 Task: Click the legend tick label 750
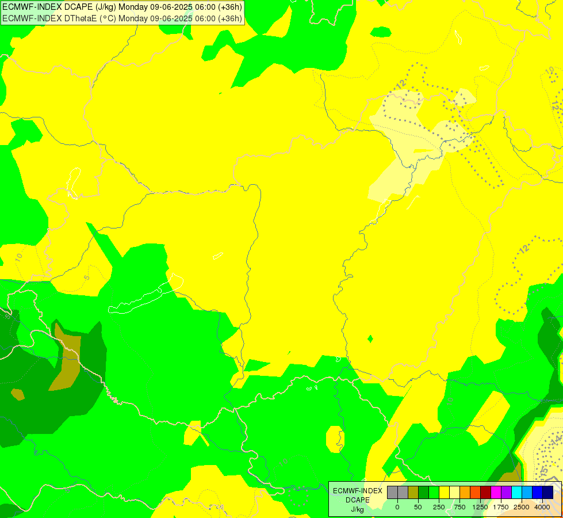pyautogui.click(x=459, y=507)
